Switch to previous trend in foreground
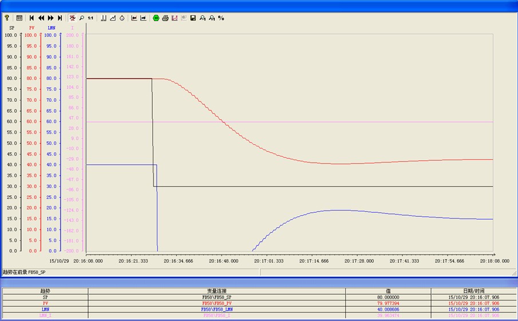Viewport: 518px width, 321px height. 134,18
